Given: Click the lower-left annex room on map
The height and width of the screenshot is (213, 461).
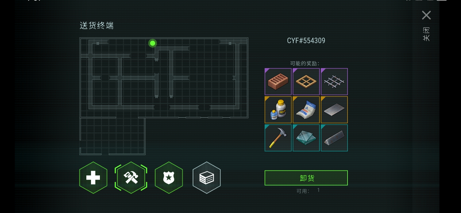Looking at the screenshot, I should [x=112, y=136].
